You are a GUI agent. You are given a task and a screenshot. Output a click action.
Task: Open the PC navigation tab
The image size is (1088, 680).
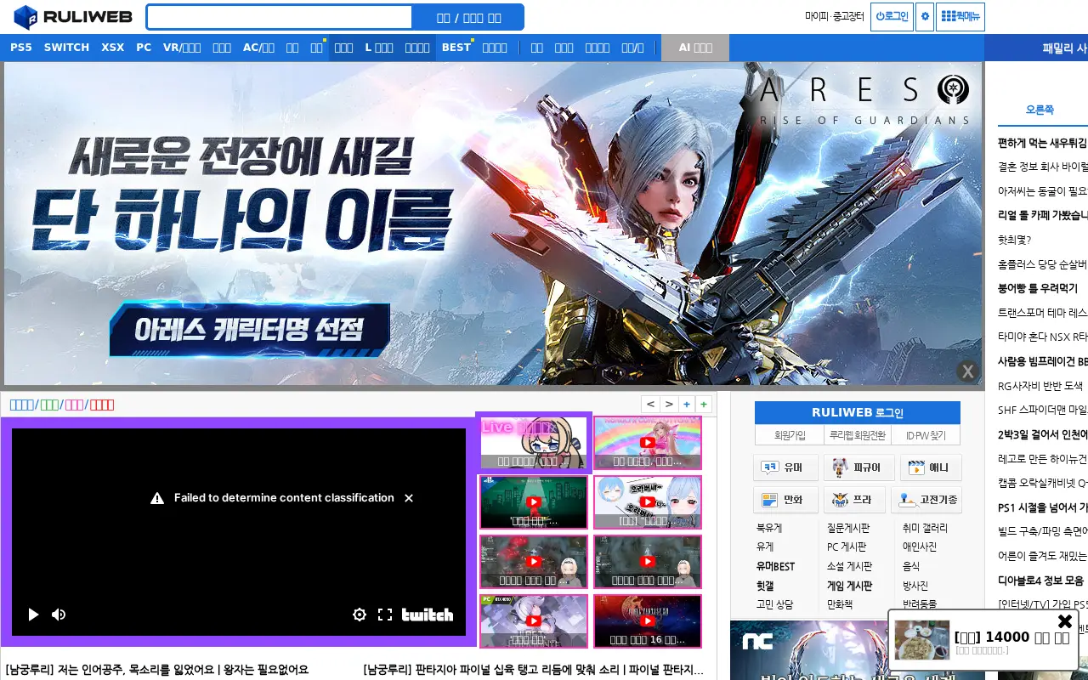click(x=144, y=48)
